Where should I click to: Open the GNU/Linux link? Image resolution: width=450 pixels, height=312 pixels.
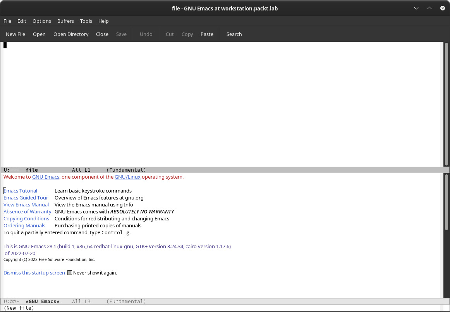point(127,177)
